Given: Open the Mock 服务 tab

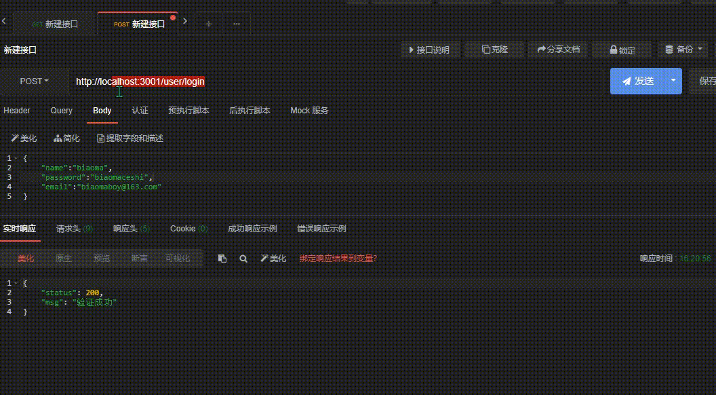Looking at the screenshot, I should click(309, 110).
